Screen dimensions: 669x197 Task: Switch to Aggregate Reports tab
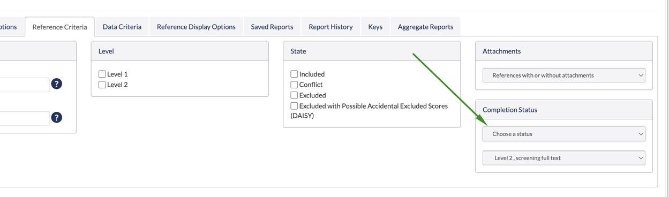[425, 27]
